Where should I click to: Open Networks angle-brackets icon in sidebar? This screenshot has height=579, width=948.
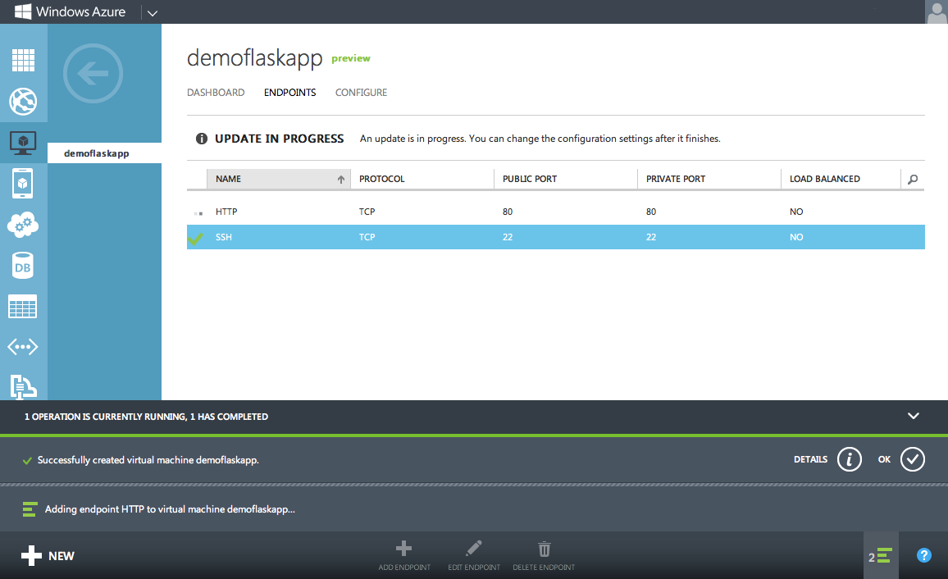pyautogui.click(x=23, y=347)
